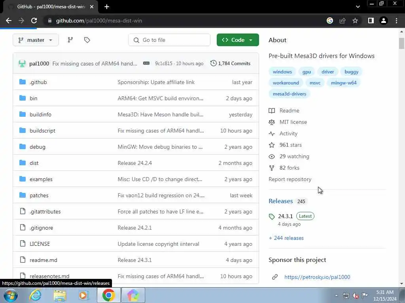Open the 1,784 Commits history

click(x=231, y=64)
